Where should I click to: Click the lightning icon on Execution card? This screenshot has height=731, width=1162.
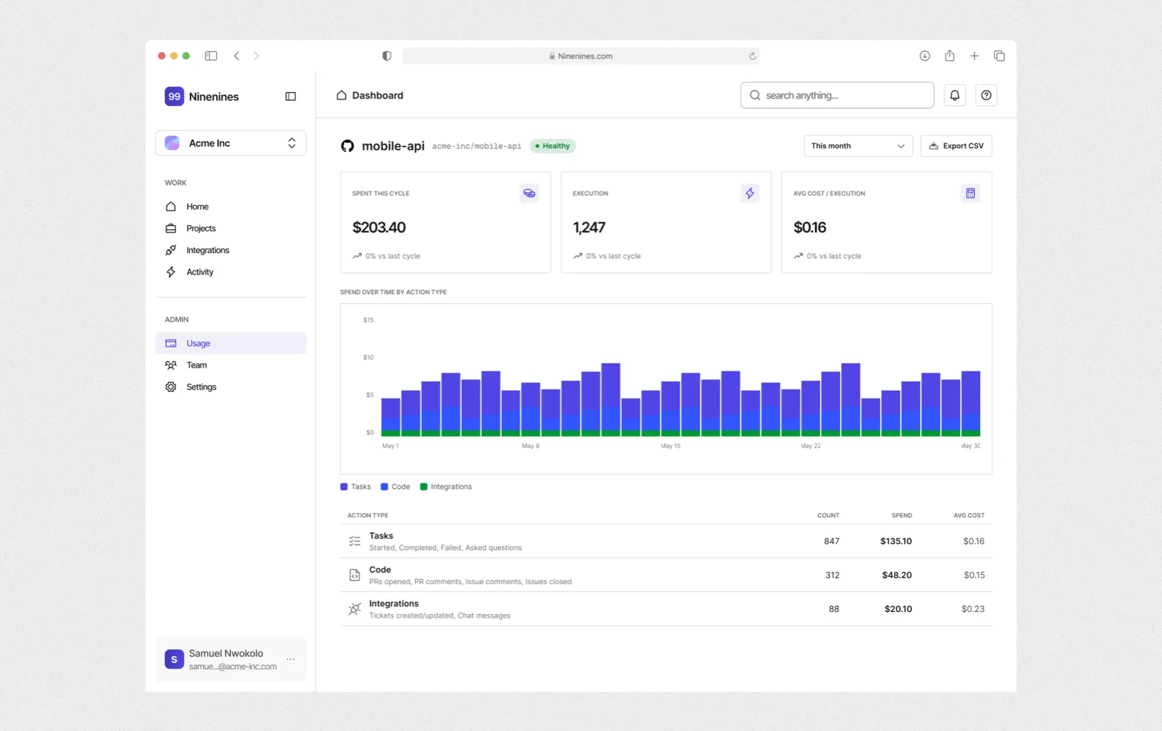[x=750, y=194]
